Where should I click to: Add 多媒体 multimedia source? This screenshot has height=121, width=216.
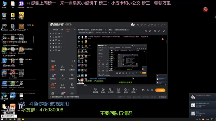coord(119,90)
